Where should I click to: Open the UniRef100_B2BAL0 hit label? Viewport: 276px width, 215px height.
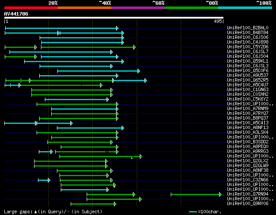pos(248,28)
